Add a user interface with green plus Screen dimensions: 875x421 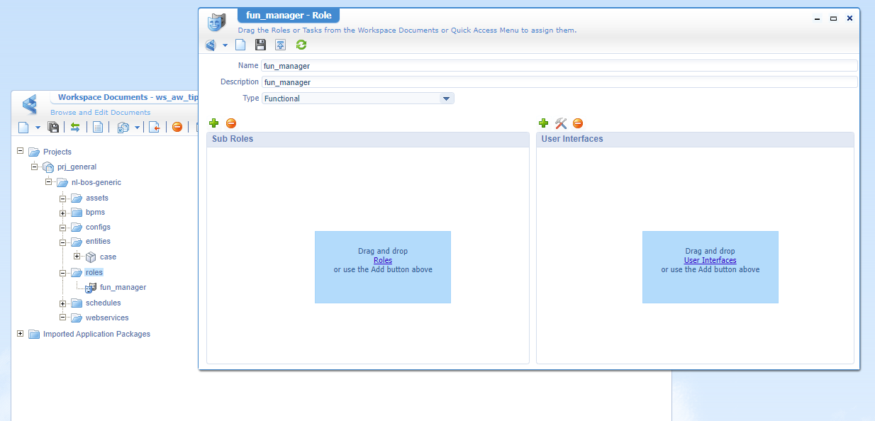(x=544, y=123)
